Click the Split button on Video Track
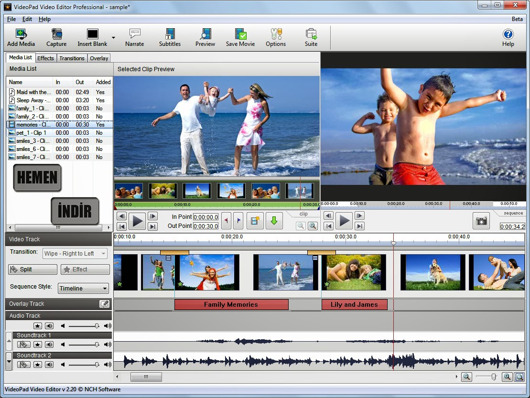This screenshot has height=398, width=530. (32, 269)
